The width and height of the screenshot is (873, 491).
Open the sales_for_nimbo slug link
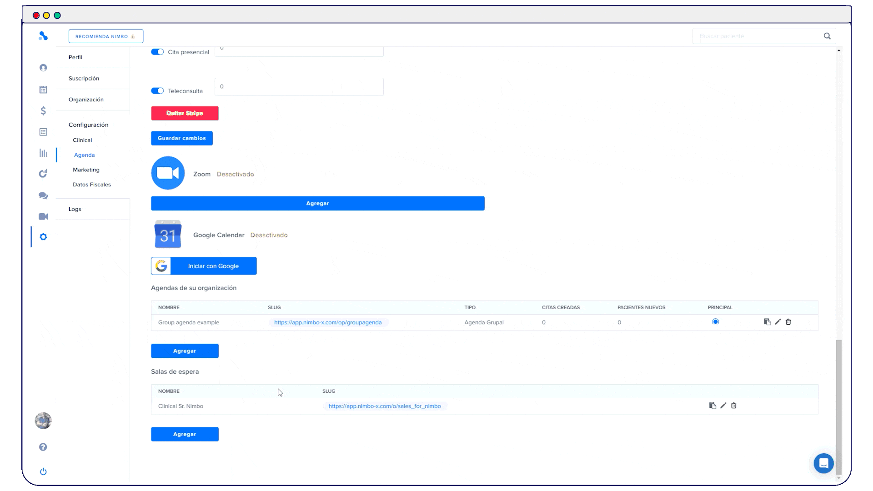[x=385, y=406]
